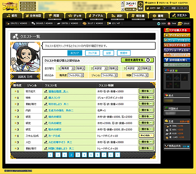Click the reset arrow in the apply-settings button
Image resolution: width=196 pixels, height=174 pixels.
click(148, 60)
